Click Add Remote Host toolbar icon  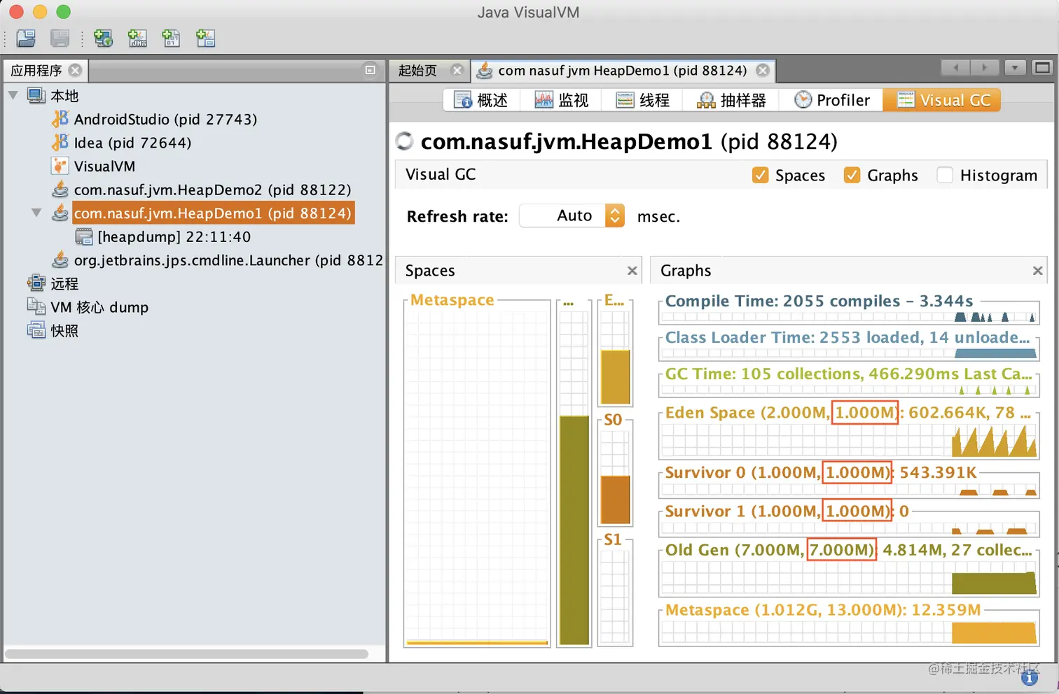click(103, 38)
